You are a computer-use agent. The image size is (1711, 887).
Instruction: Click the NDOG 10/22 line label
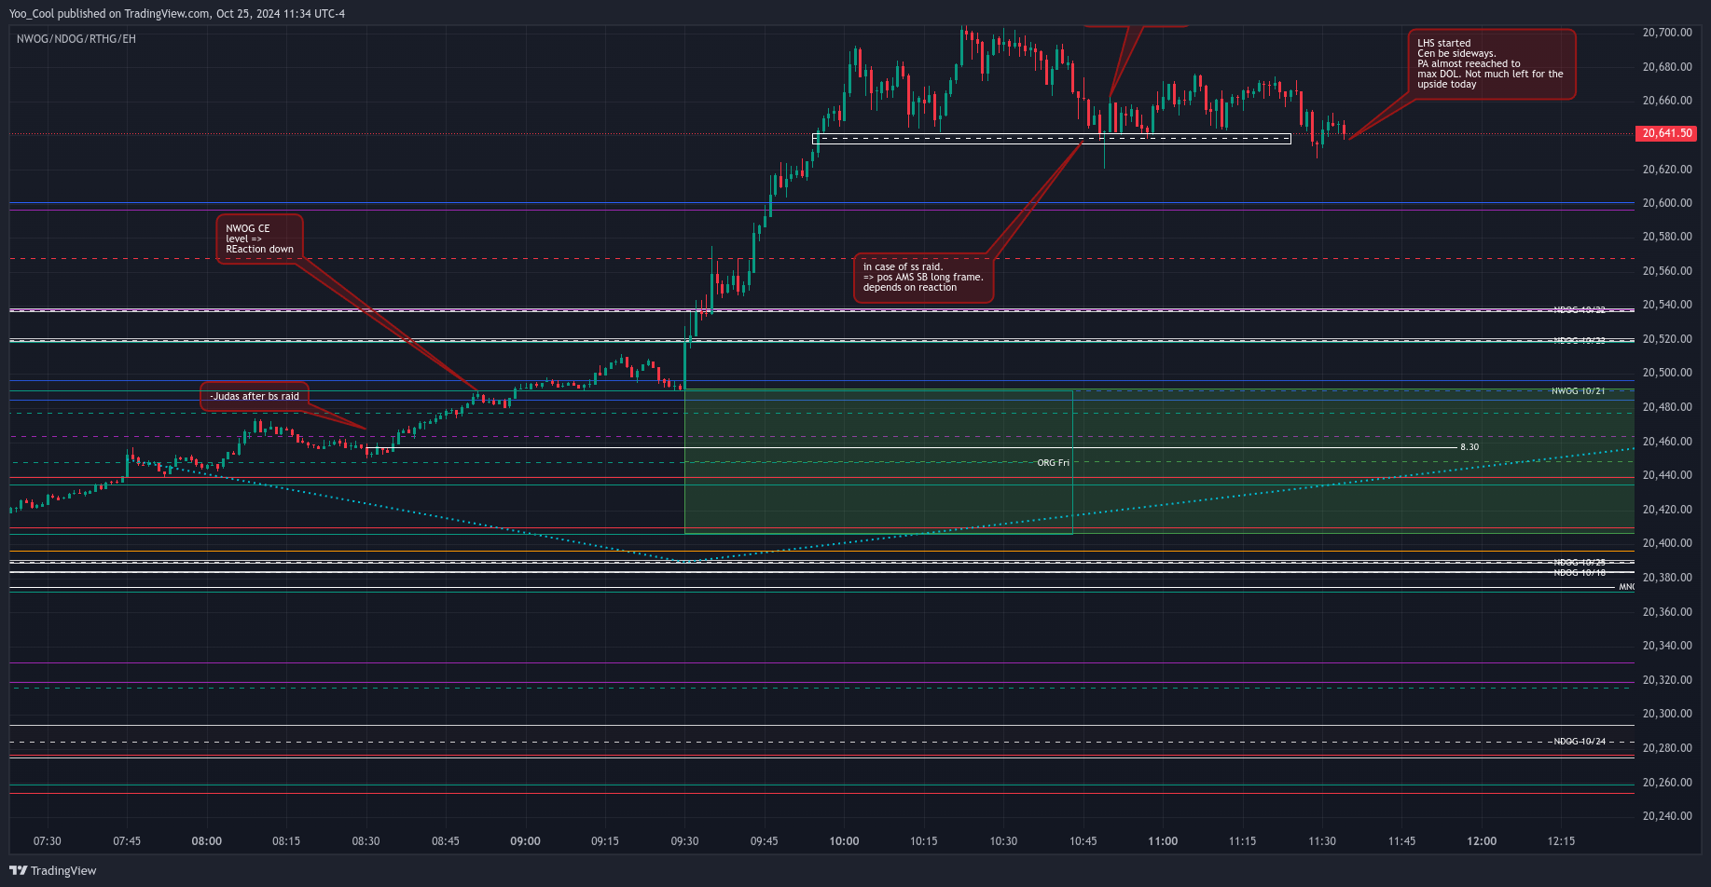pos(1580,309)
